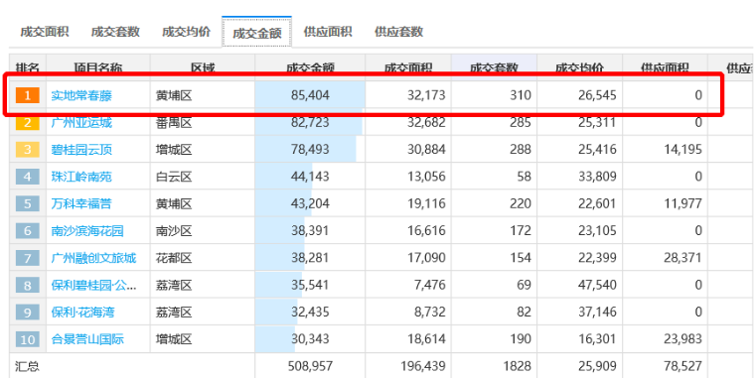754x378 pixels.
Task: Switch to the 成交面积 tab
Action: [45, 32]
